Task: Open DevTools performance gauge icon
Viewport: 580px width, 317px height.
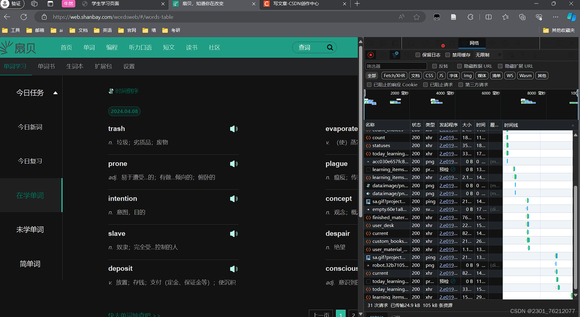Action: coord(492,43)
